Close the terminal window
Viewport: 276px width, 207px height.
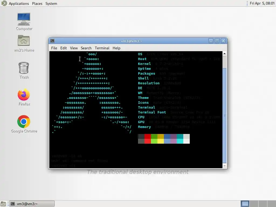click(x=223, y=41)
